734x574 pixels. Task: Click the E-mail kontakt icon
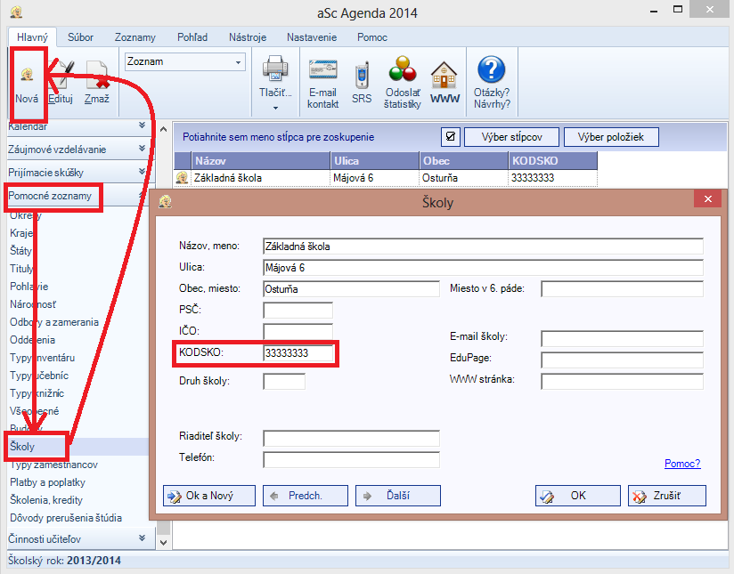click(323, 70)
